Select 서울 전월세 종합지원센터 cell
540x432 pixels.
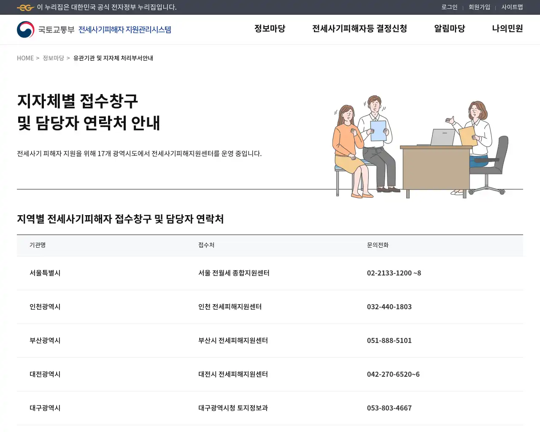tap(234, 273)
